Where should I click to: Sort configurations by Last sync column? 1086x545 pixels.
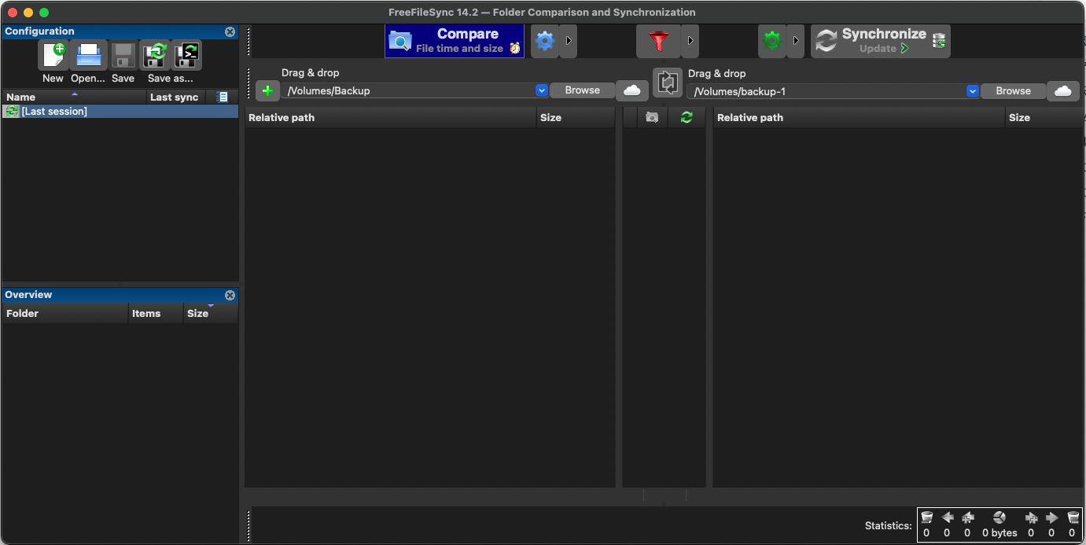point(174,98)
